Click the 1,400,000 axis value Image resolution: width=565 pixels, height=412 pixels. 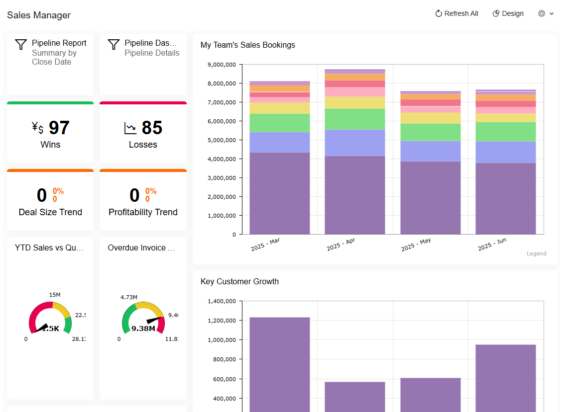pyautogui.click(x=222, y=301)
